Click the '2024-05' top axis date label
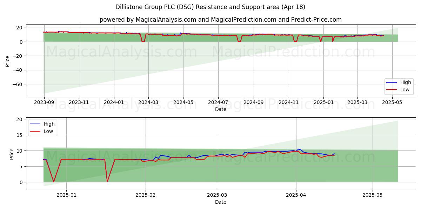Screen dimensions: 421x210 click(183, 103)
